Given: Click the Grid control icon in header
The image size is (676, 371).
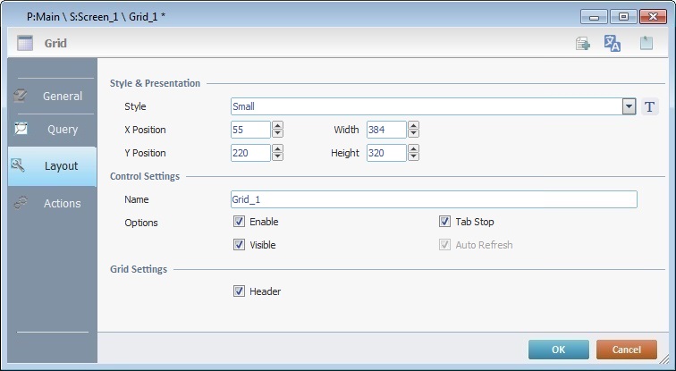Looking at the screenshot, I should coord(25,43).
